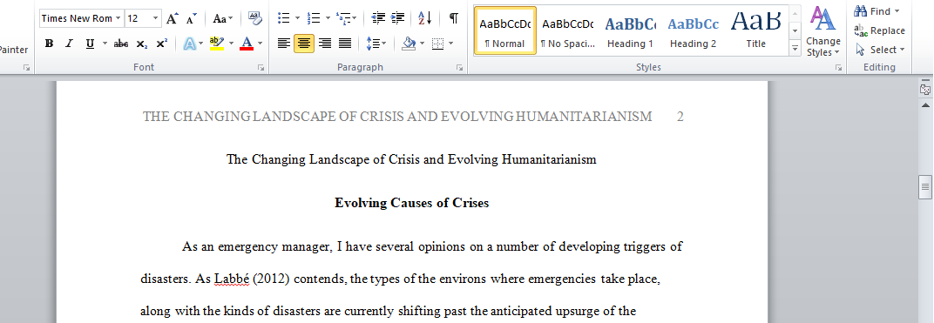Apply italic formatting
Viewport: 934px width, 323px height.
pos(69,44)
